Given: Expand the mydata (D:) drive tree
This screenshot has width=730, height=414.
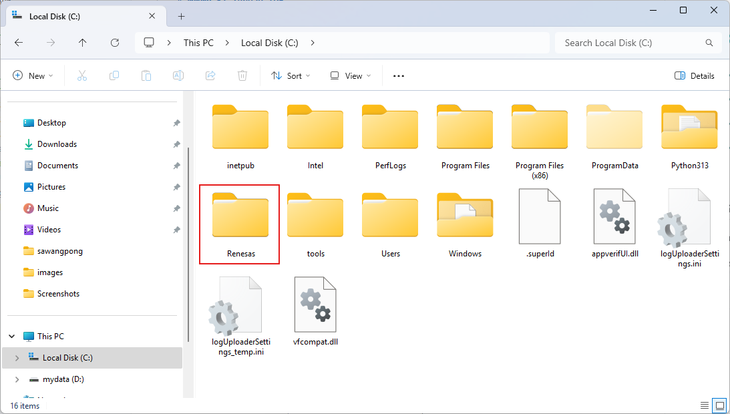Looking at the screenshot, I should tap(17, 379).
